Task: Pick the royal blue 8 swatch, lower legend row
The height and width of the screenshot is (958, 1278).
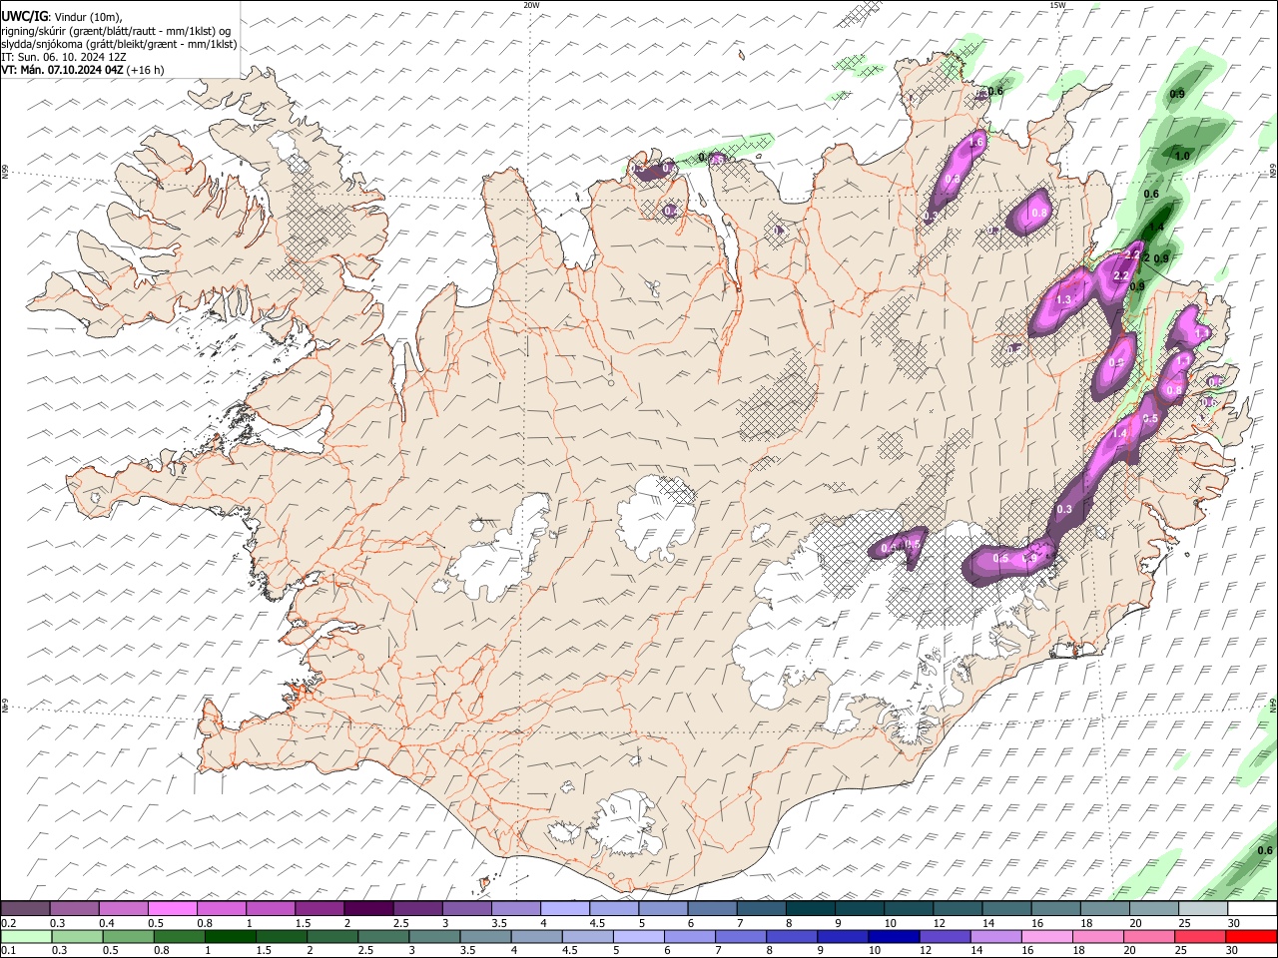Action: (x=792, y=937)
